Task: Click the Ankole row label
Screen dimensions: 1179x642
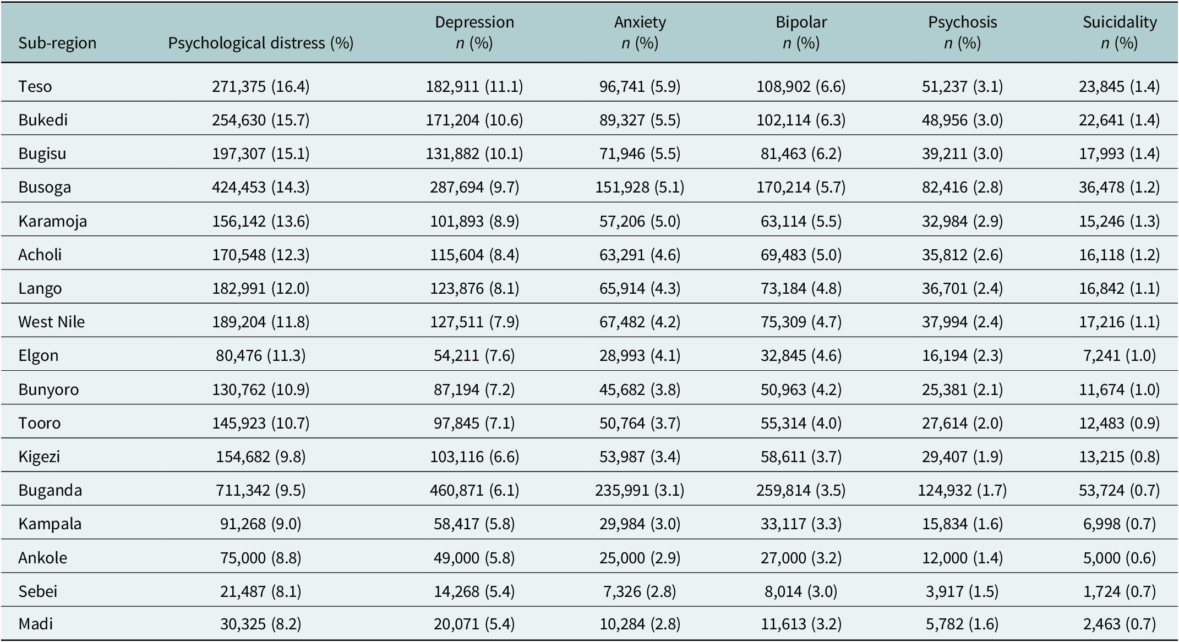Action: click(x=43, y=558)
